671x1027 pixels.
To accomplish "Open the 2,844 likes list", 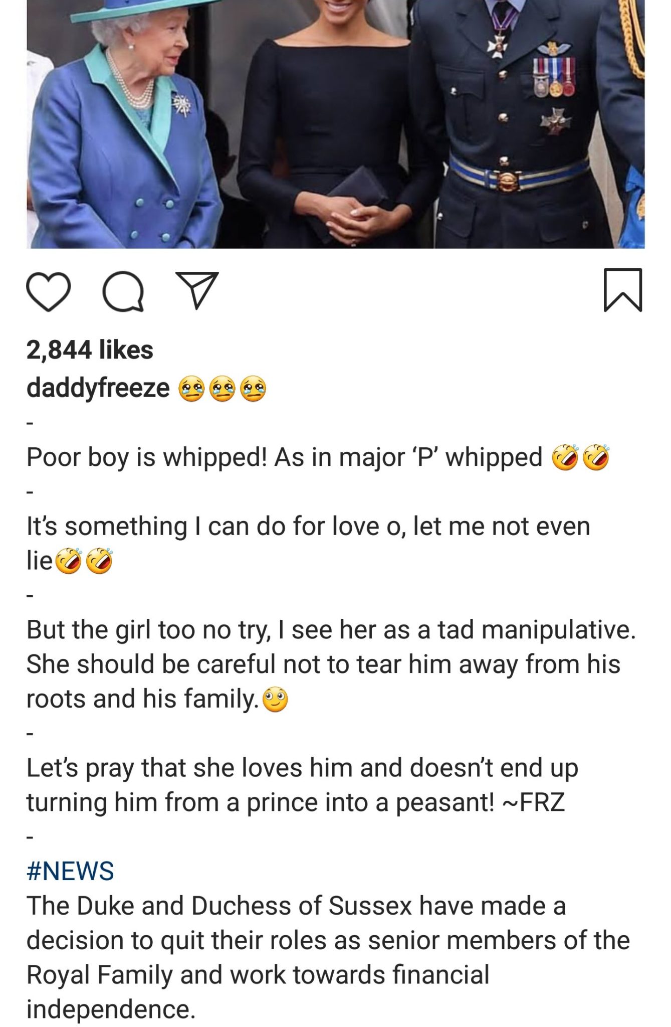I will (x=90, y=350).
